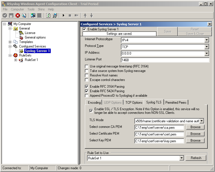Image resolution: width=215 pixels, height=172 pixels.
Task: Click the move up arrow toolbar icon
Action: (85, 15)
